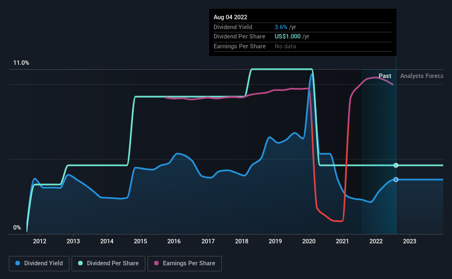Toggle the Dividend Per Share legend button
Screen dimensions: 452x279
[x=108, y=264]
